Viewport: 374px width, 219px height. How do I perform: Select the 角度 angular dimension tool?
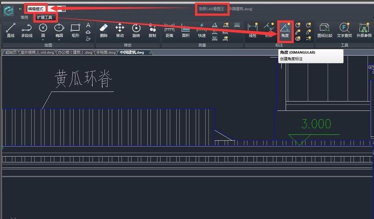(285, 30)
